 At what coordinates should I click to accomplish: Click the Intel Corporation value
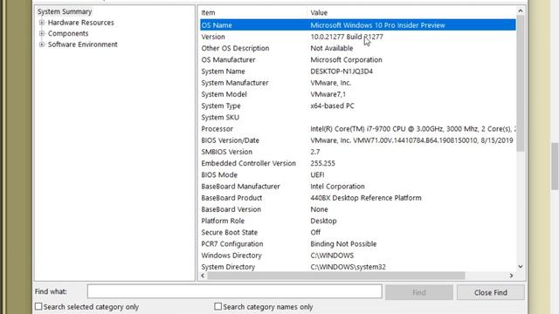click(x=337, y=186)
